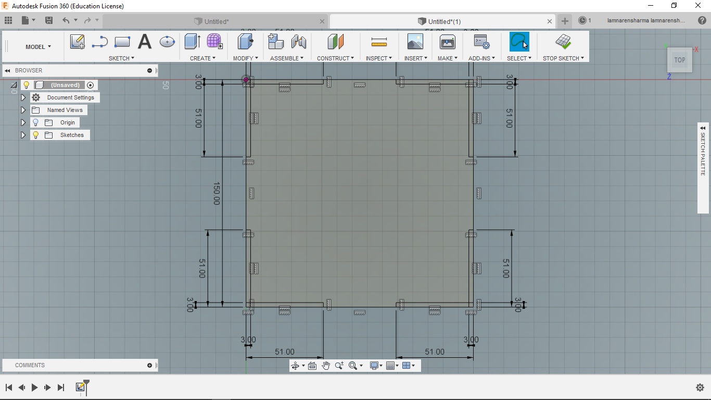
Task: Open the Create Form tool
Action: point(214,42)
